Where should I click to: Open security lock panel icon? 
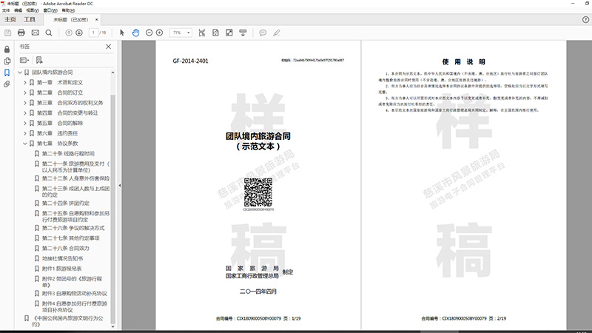pos(7,49)
